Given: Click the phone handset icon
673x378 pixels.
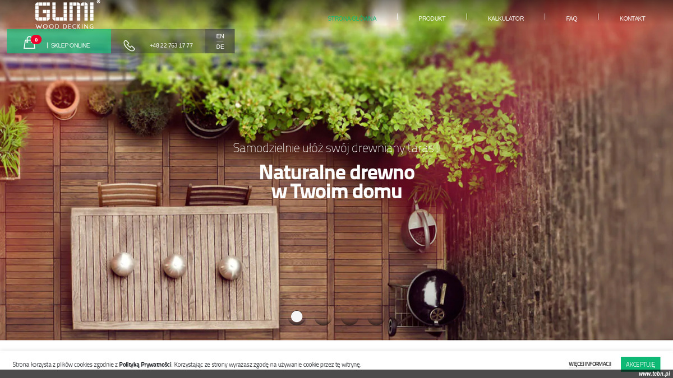Looking at the screenshot, I should (x=129, y=45).
